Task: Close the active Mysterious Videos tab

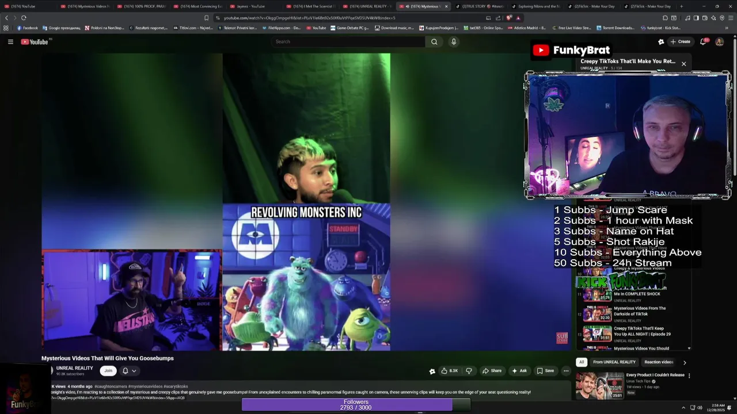Action: pos(446,6)
